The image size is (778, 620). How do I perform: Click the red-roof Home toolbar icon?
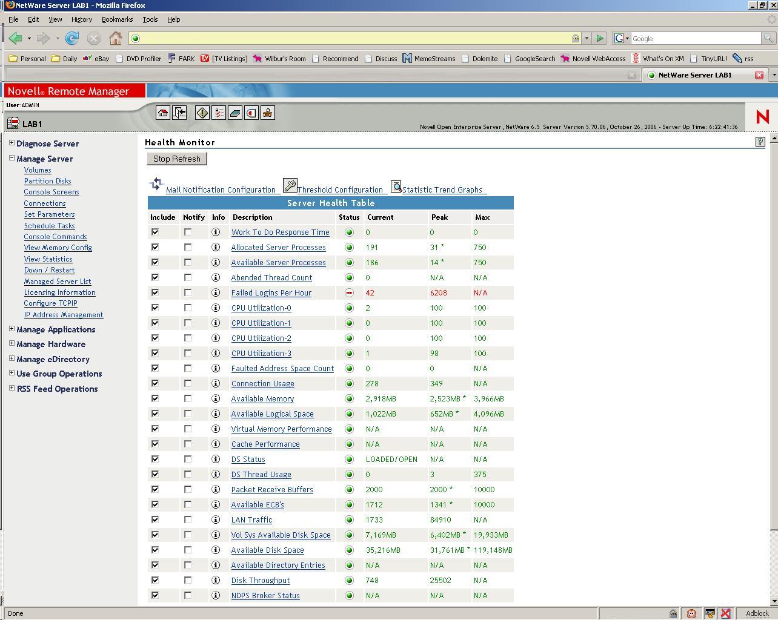162,113
